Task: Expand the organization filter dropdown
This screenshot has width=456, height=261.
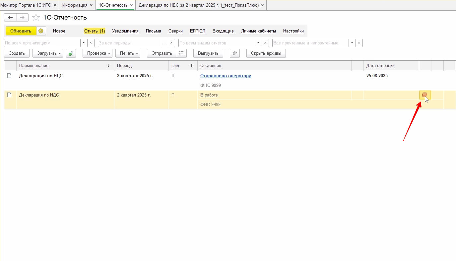Action: click(x=84, y=43)
